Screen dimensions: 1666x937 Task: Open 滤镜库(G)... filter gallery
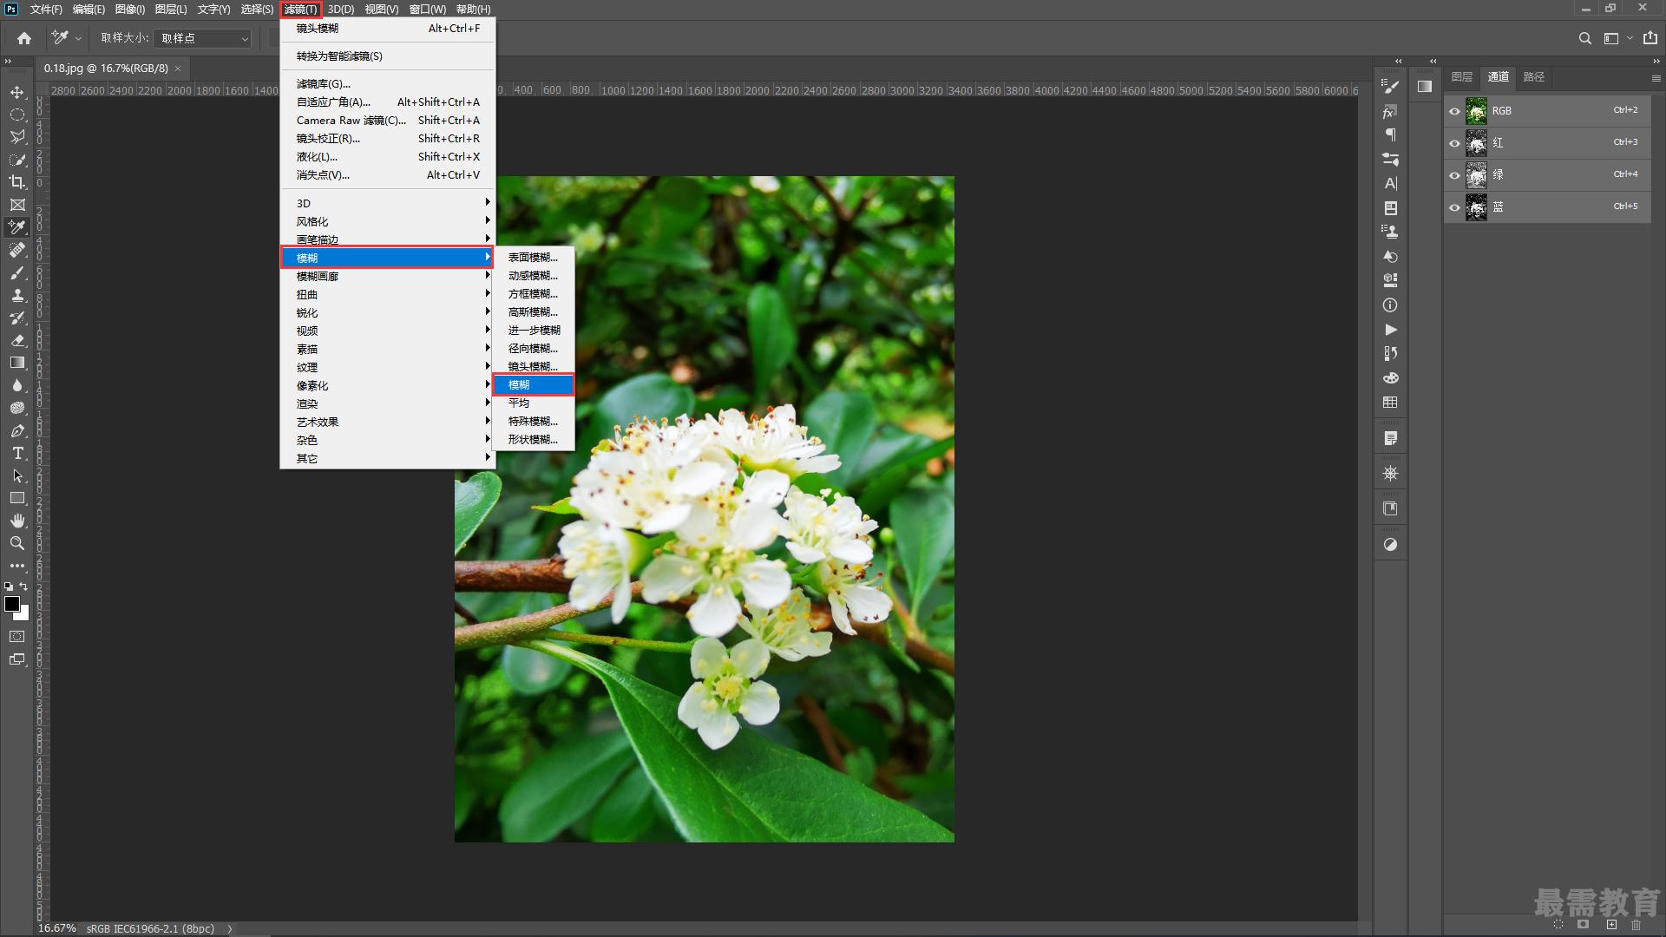(387, 83)
